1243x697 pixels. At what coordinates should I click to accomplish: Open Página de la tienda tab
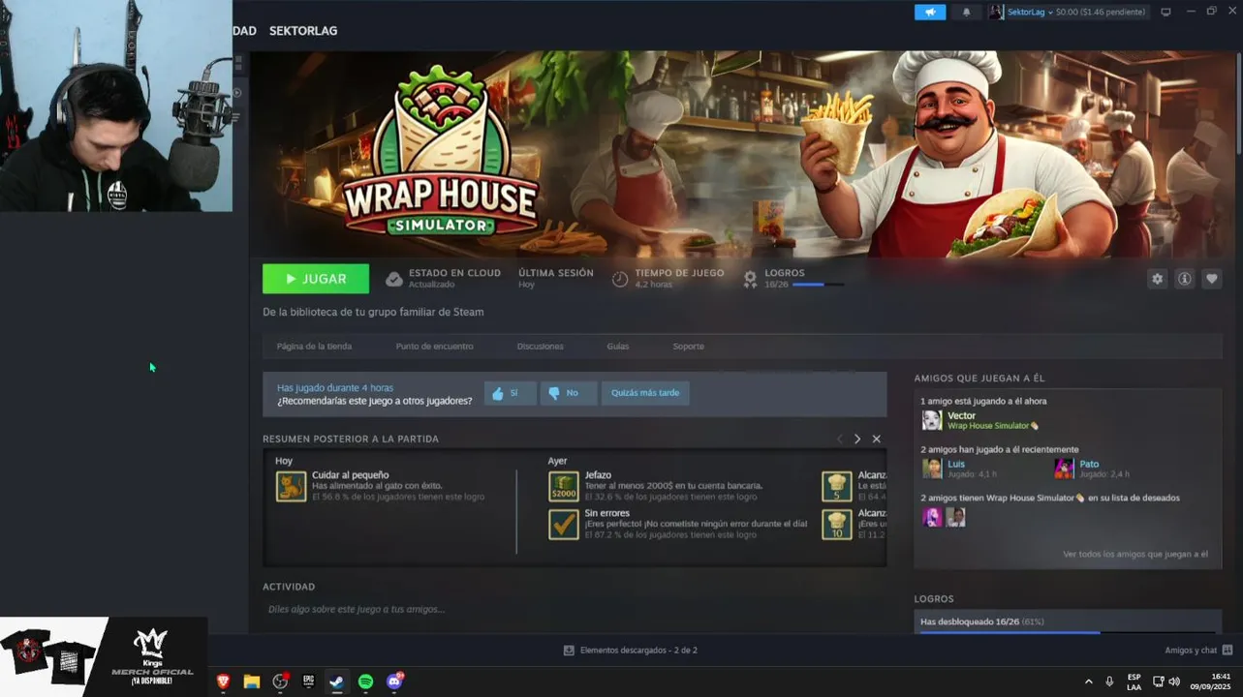pos(314,347)
